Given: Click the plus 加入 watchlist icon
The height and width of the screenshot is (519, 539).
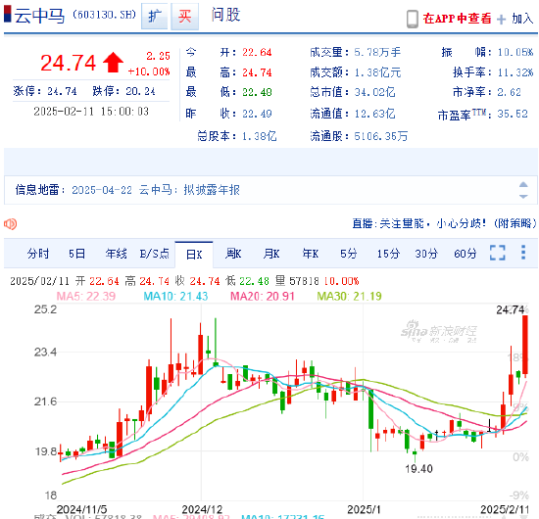Looking at the screenshot, I should tap(501, 20).
